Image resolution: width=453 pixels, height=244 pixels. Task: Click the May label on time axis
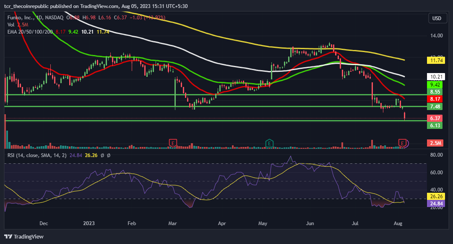point(263,223)
